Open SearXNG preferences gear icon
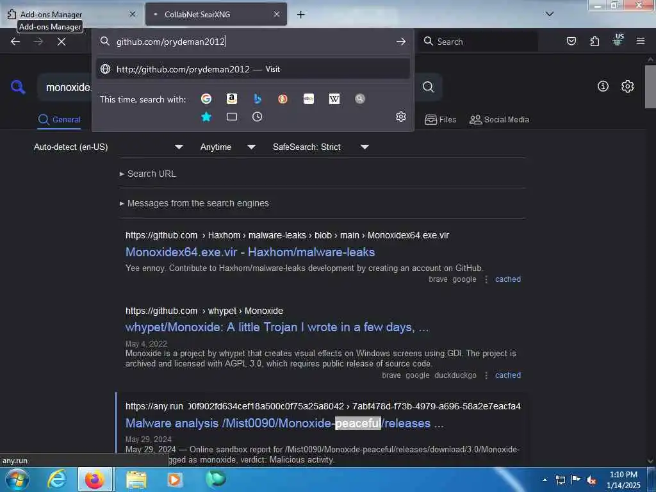This screenshot has height=492, width=656. 628,86
